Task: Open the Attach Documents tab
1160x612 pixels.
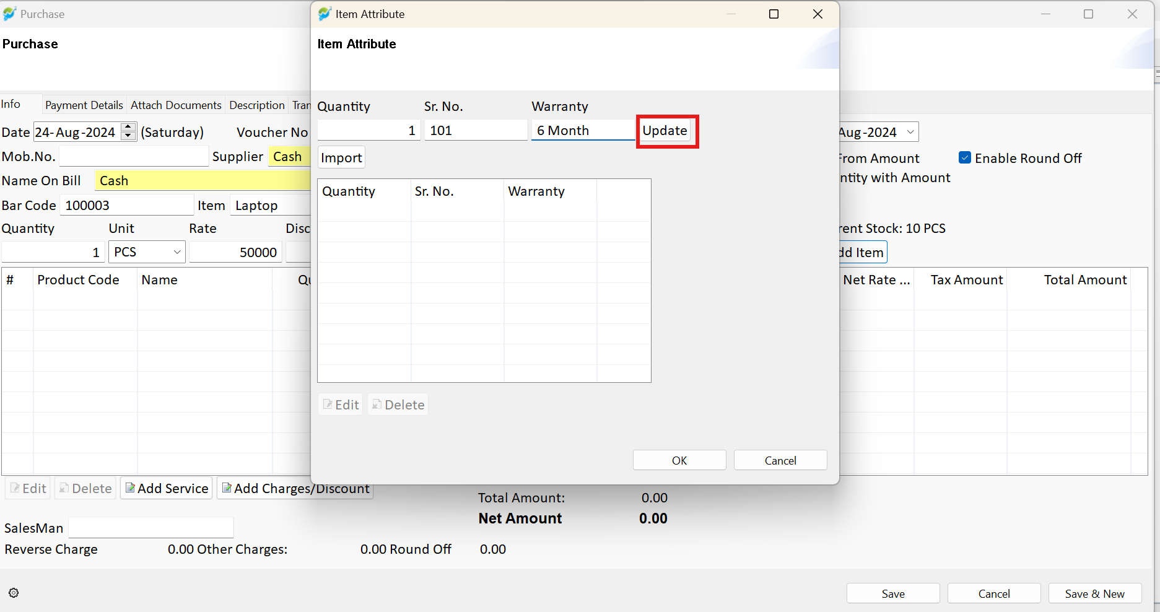Action: [x=176, y=105]
